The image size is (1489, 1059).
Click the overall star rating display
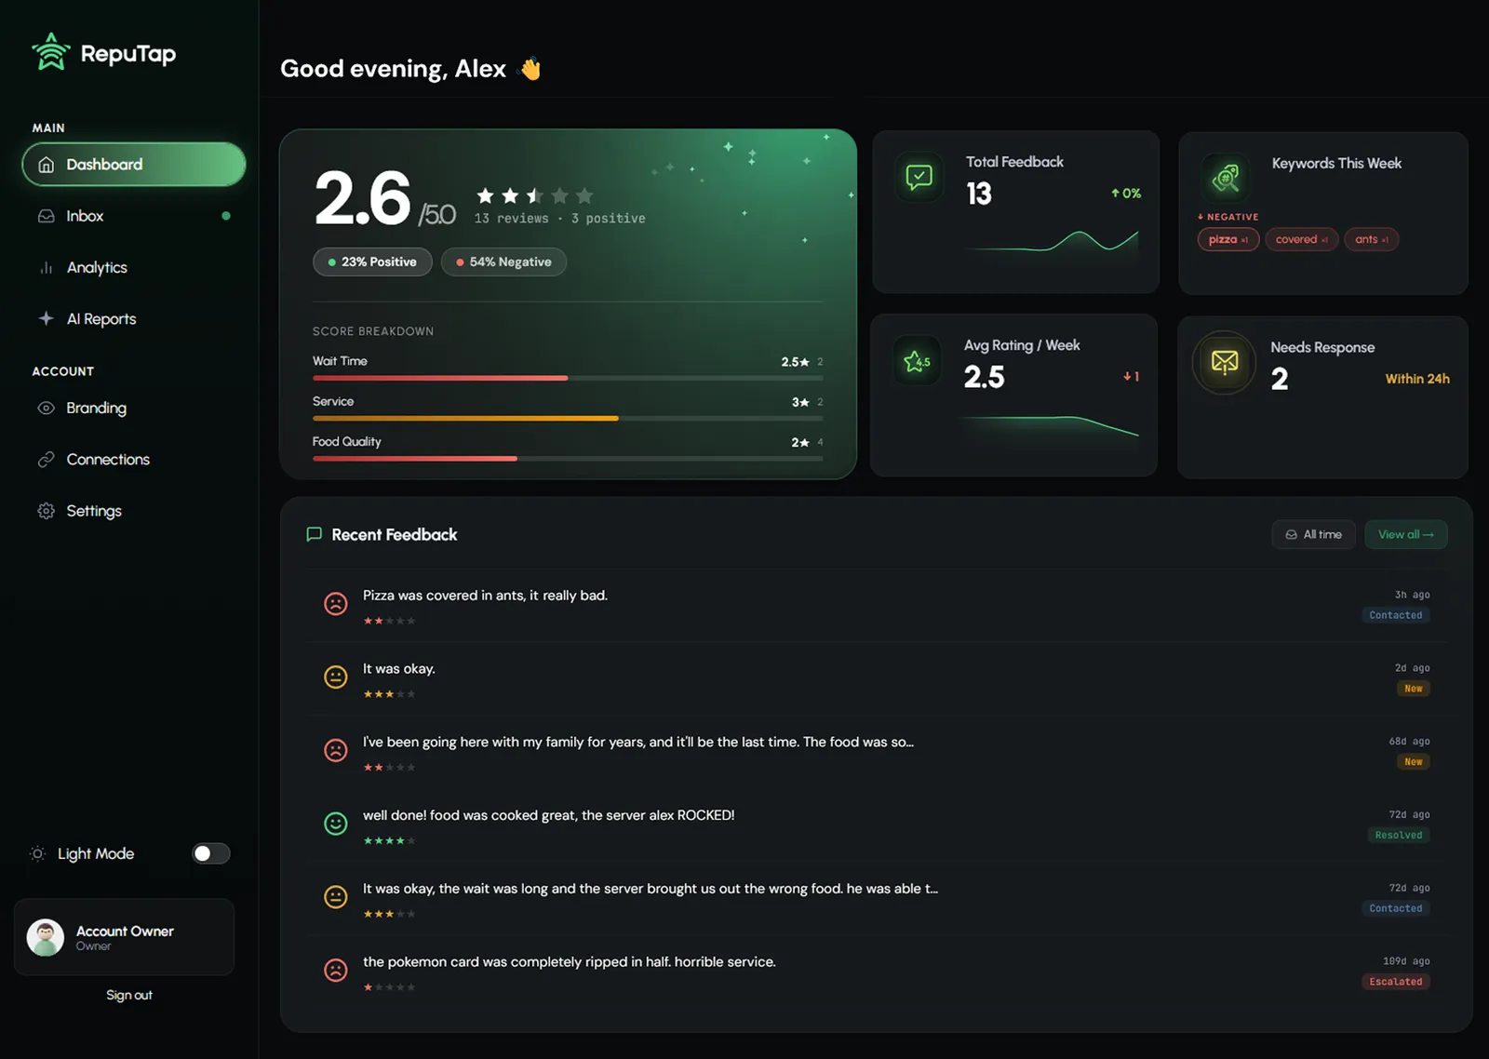[535, 195]
